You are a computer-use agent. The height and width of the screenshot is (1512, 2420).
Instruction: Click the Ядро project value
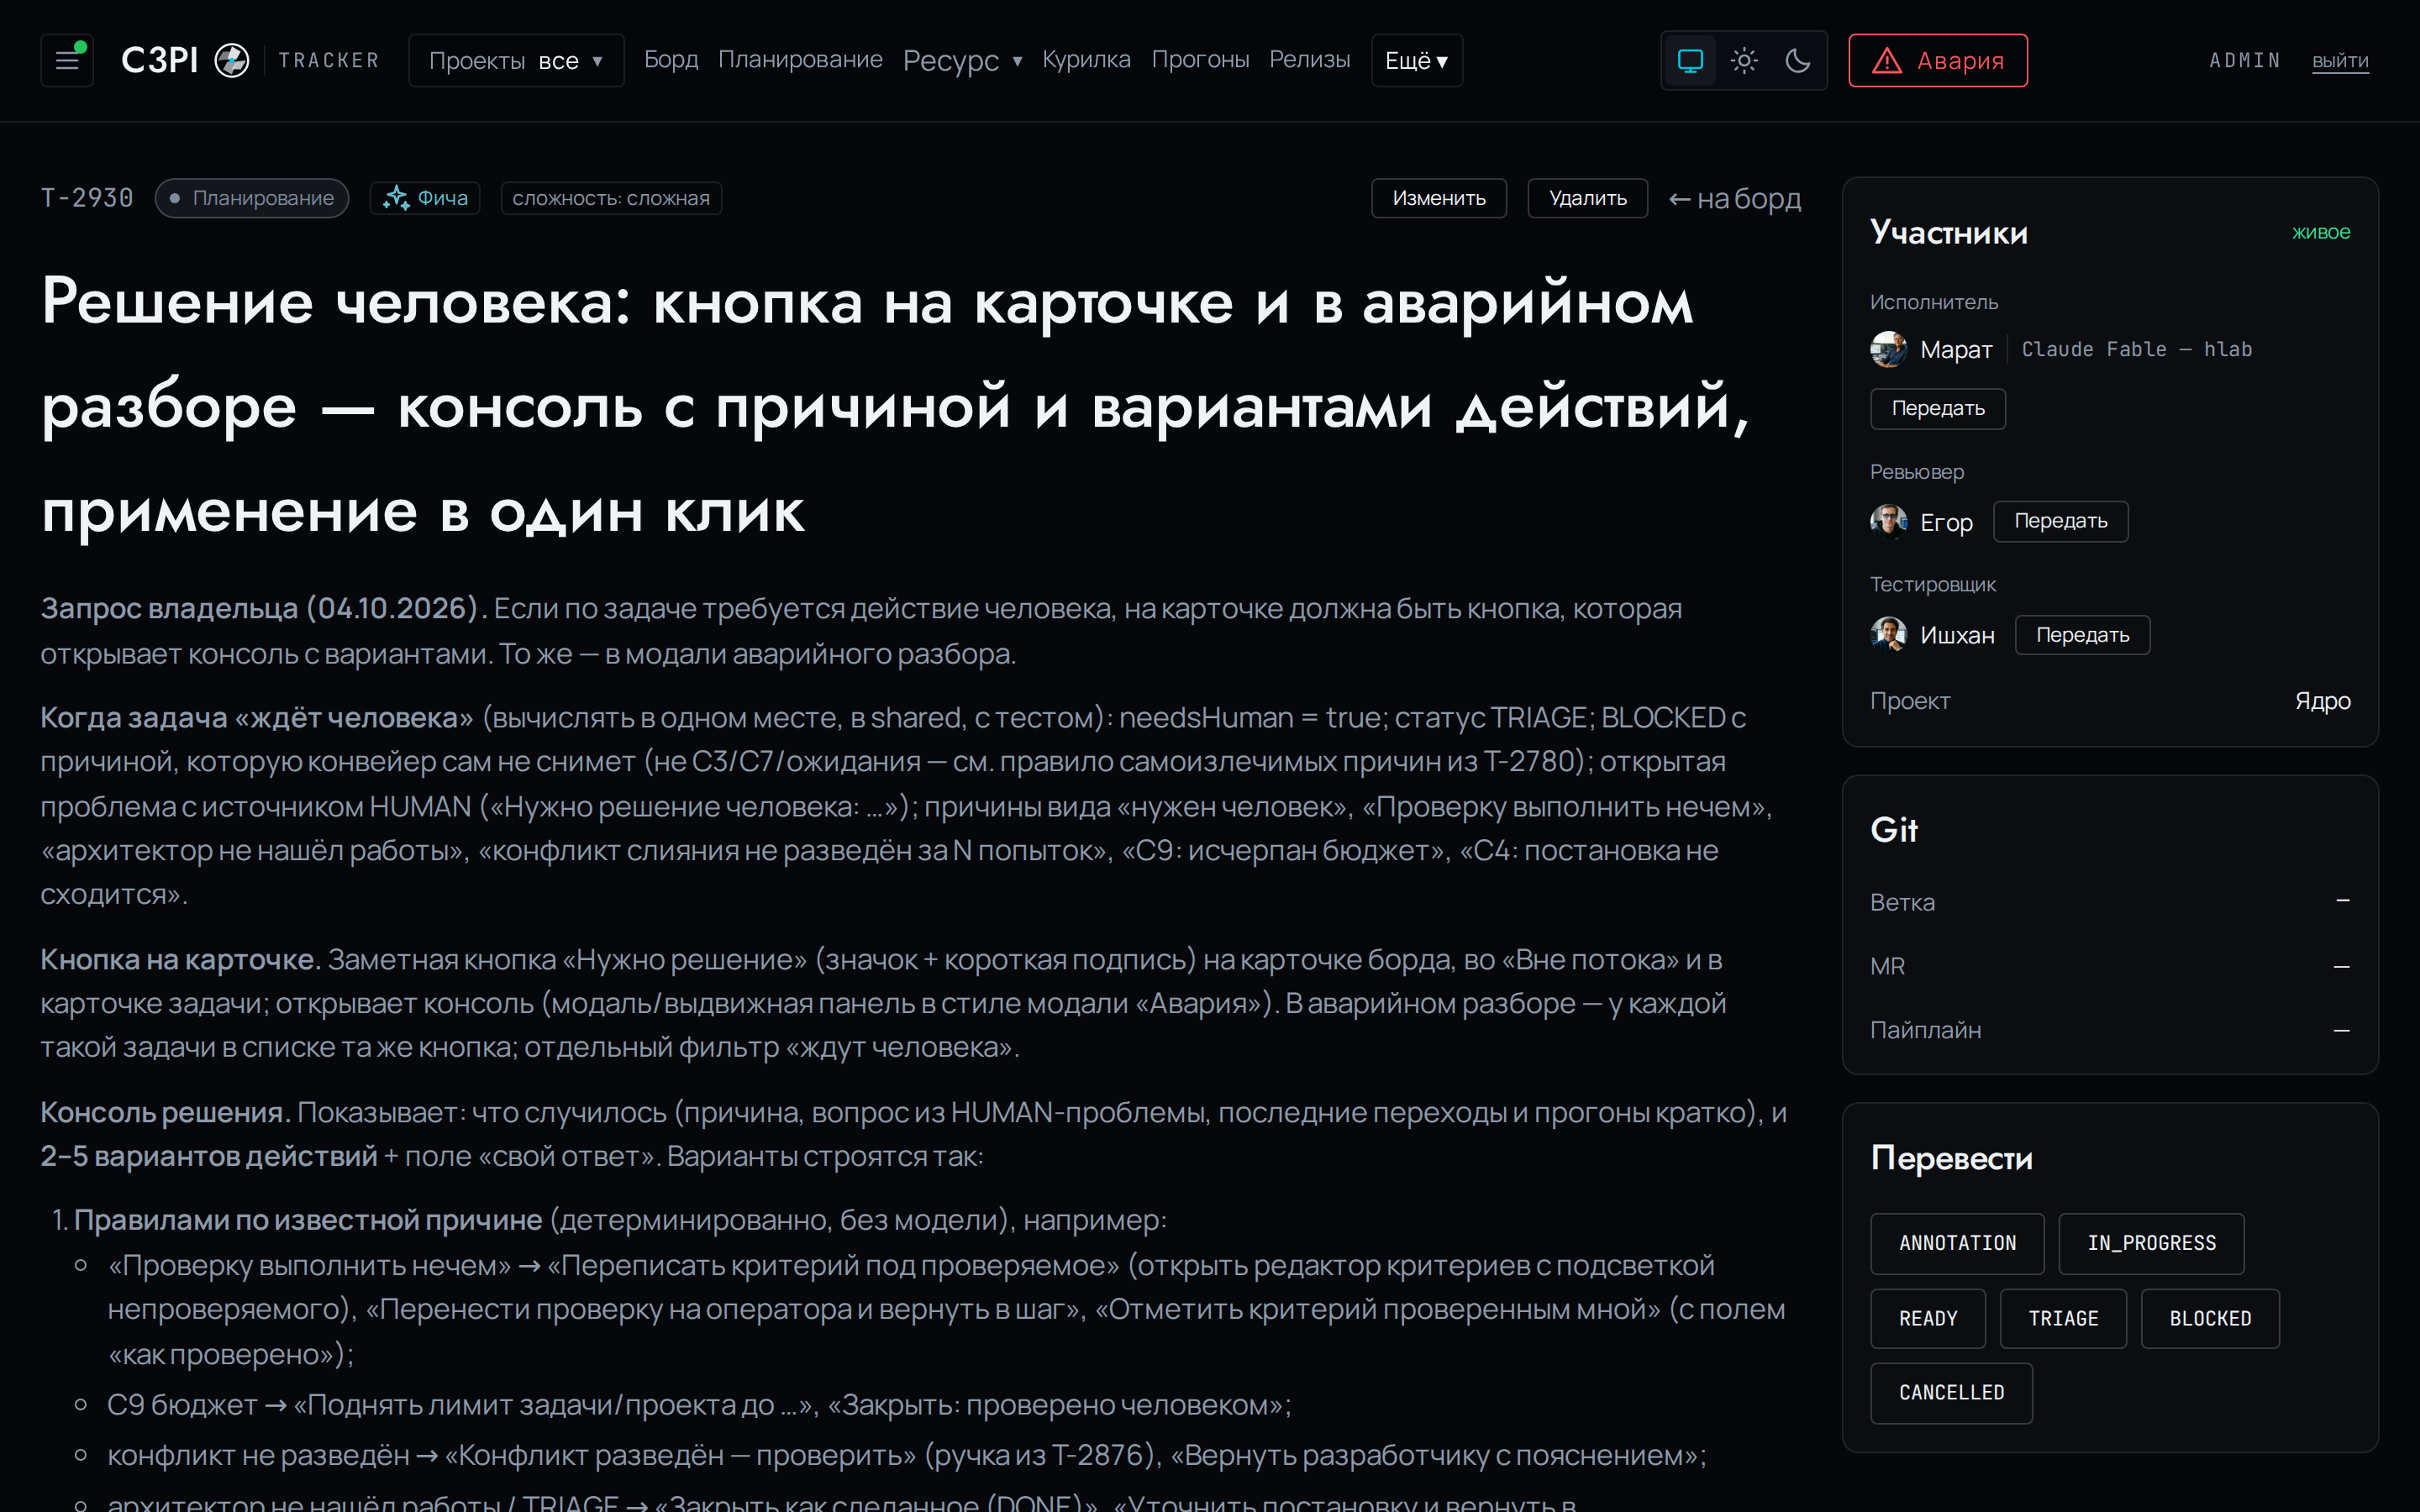pyautogui.click(x=2322, y=701)
